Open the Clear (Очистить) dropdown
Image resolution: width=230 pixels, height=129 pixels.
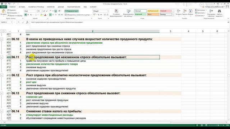click(200, 15)
